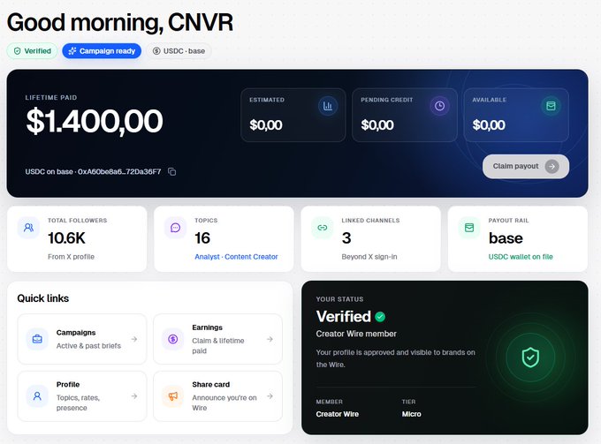
Task: Open the Campaigns quick link card
Action: pyautogui.click(x=82, y=339)
